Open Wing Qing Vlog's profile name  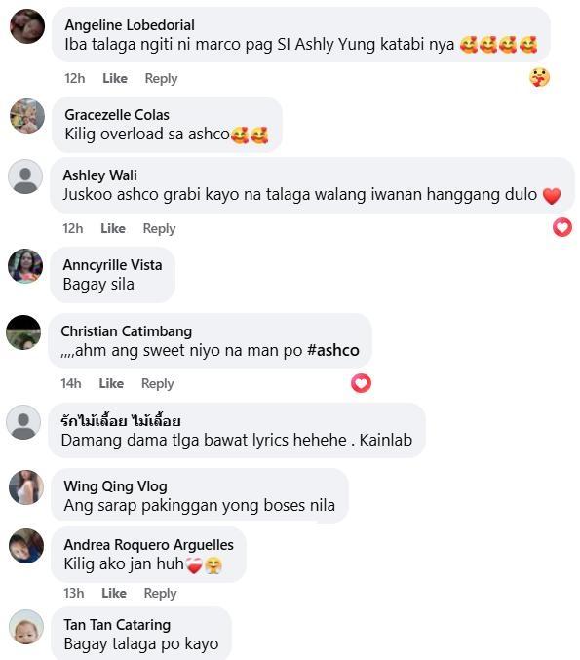[116, 486]
